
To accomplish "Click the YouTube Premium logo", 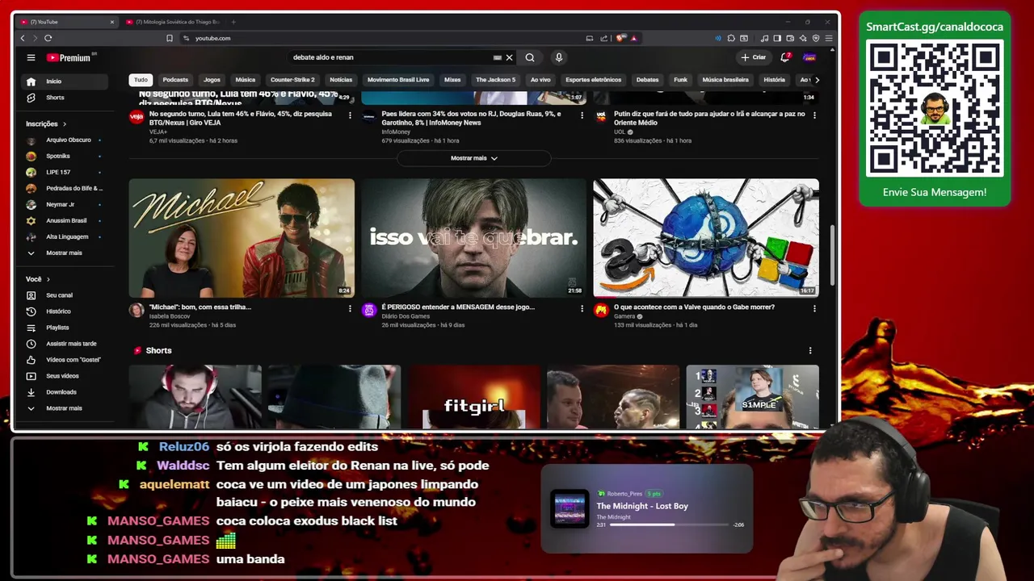I will coord(70,57).
